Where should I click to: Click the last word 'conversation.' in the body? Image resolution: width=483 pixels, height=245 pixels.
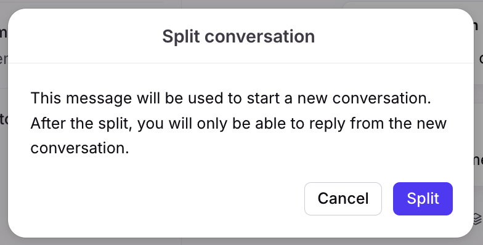coord(79,148)
